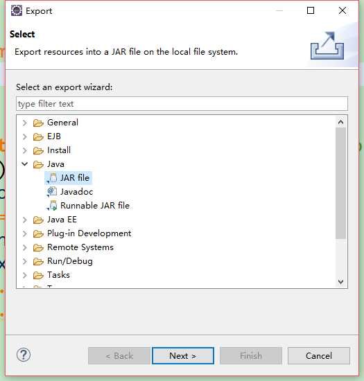Expand the Java EE category
Image resolution: width=364 pixels, height=381 pixels.
click(24, 220)
